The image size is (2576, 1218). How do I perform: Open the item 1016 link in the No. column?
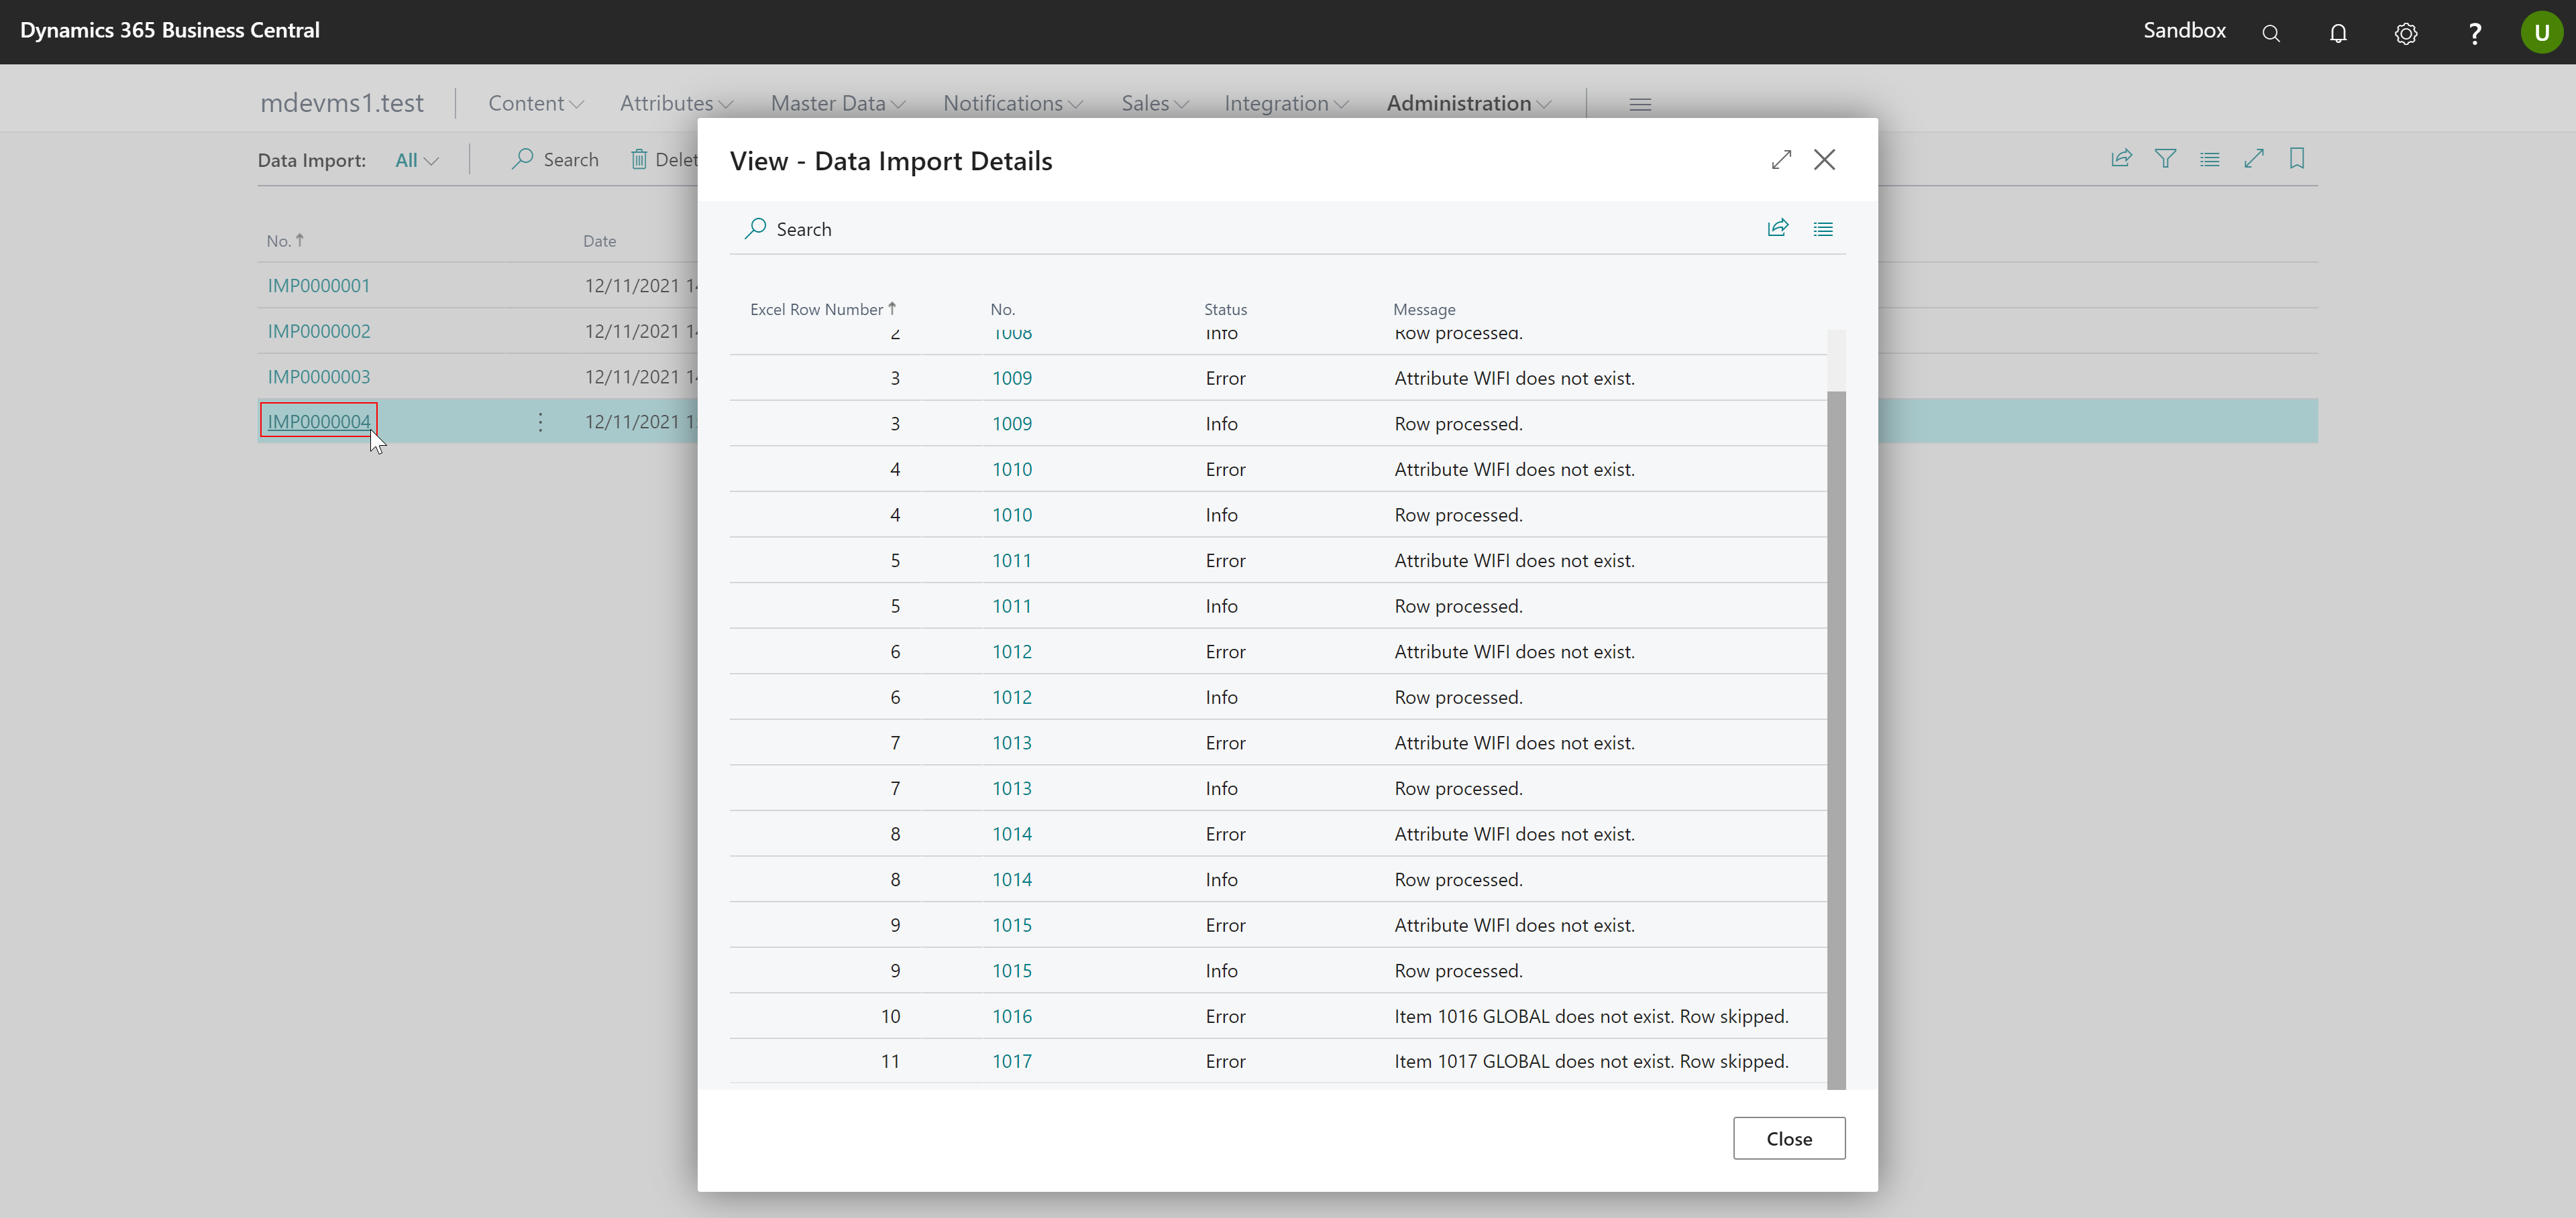[1011, 1016]
